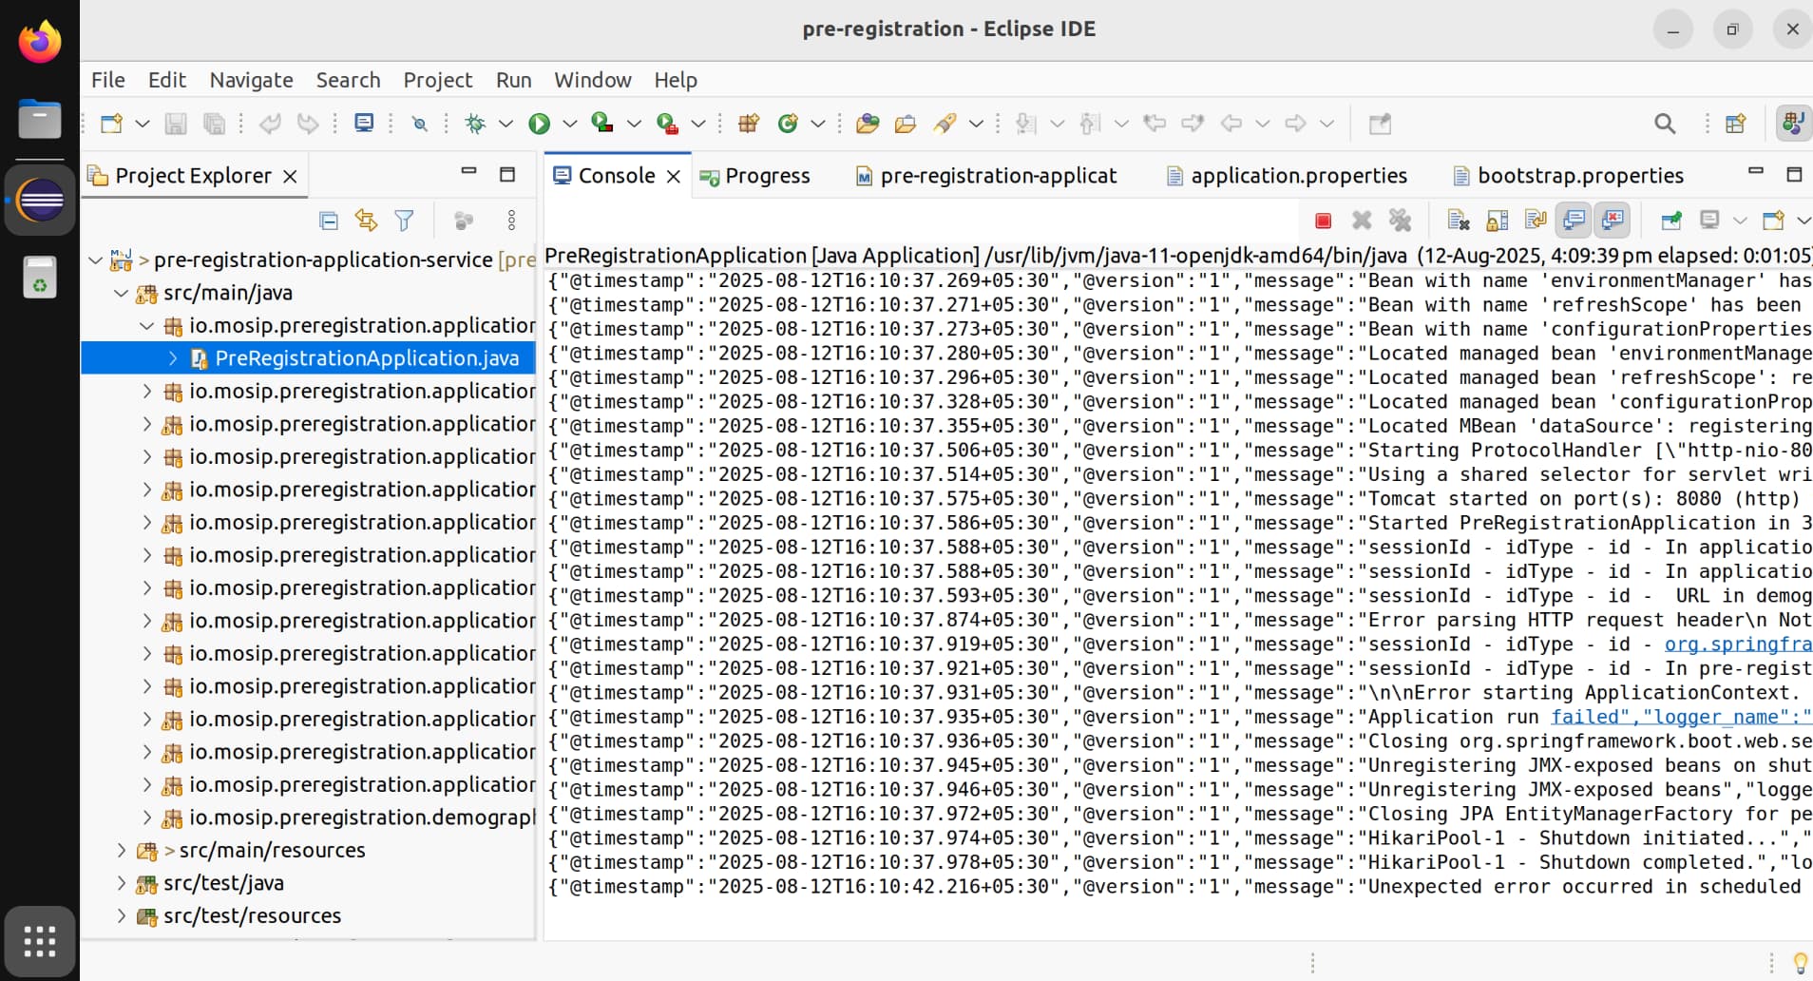This screenshot has width=1813, height=981.
Task: Select the Java perspective icon
Action: click(1793, 124)
